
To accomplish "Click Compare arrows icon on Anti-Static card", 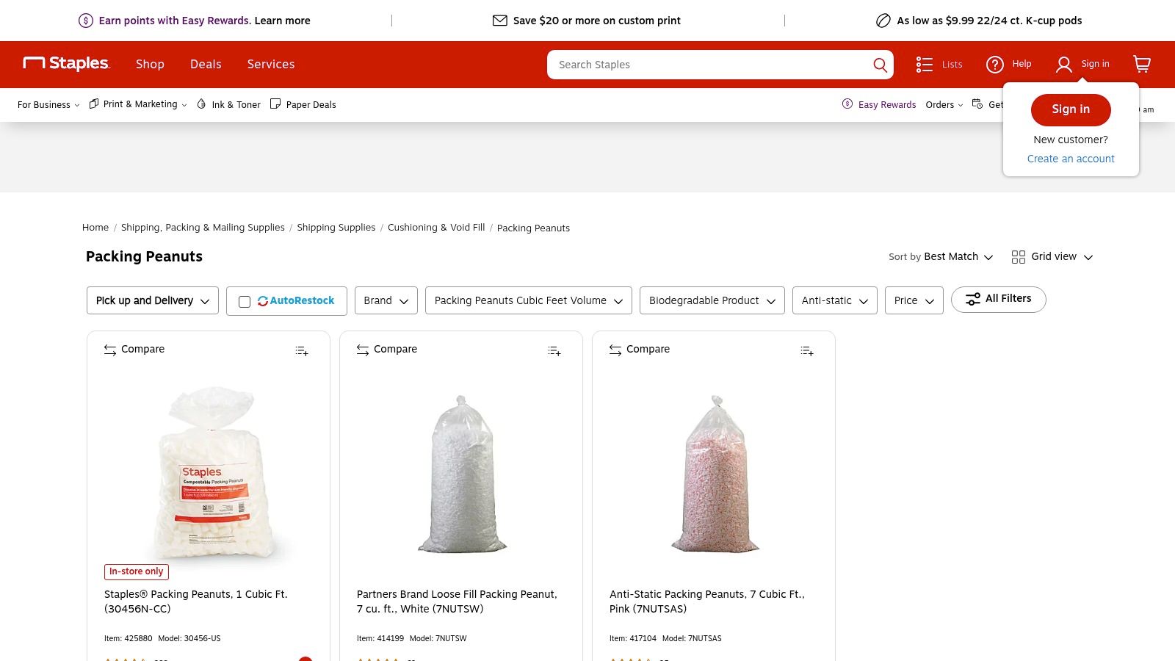I will (x=615, y=350).
